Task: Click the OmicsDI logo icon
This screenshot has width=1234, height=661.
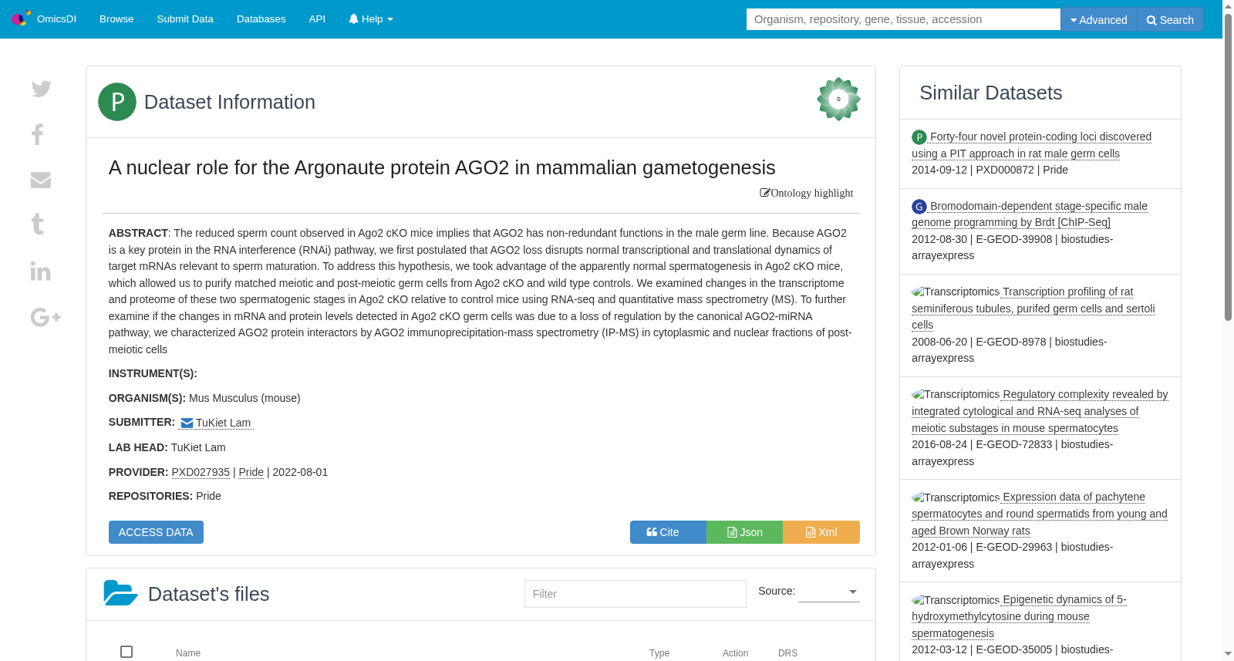Action: [x=21, y=18]
